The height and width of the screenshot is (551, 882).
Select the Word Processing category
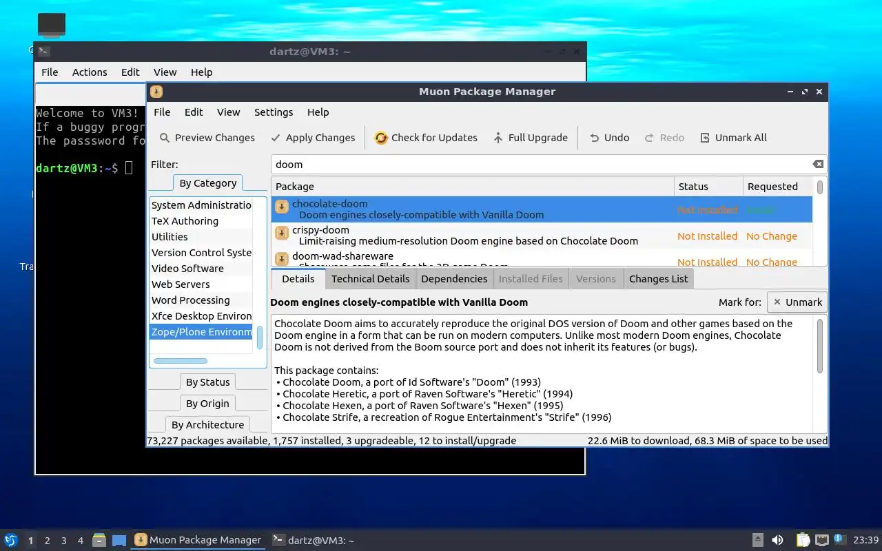[201, 300]
